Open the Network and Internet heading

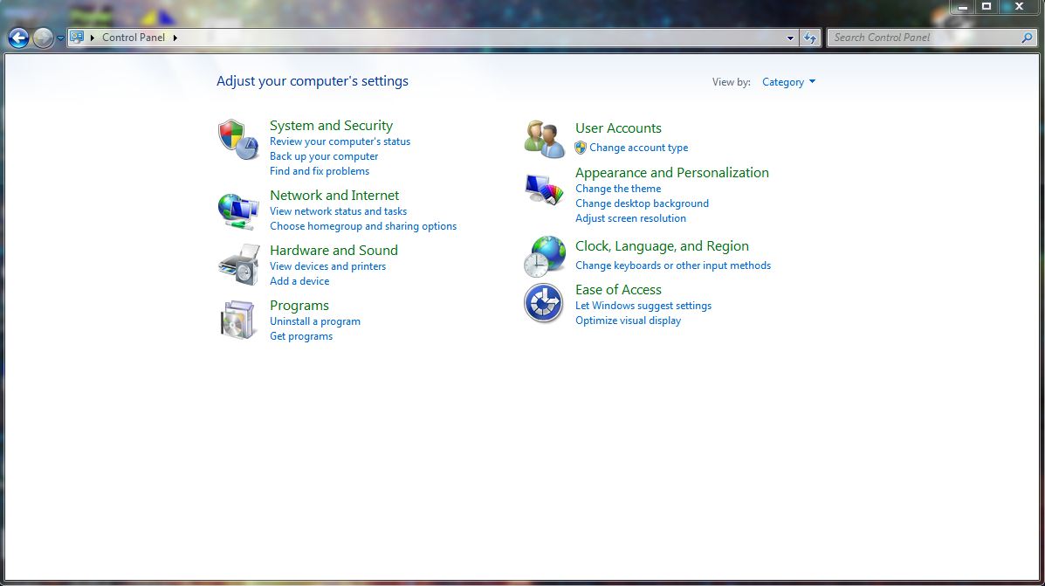click(x=334, y=195)
